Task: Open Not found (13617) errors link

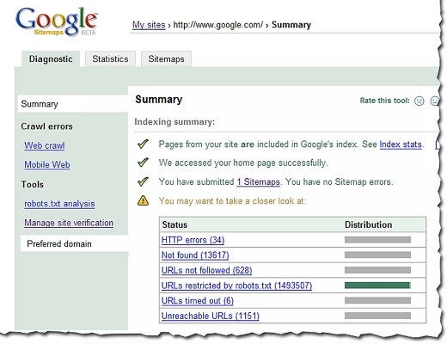Action: coord(195,255)
